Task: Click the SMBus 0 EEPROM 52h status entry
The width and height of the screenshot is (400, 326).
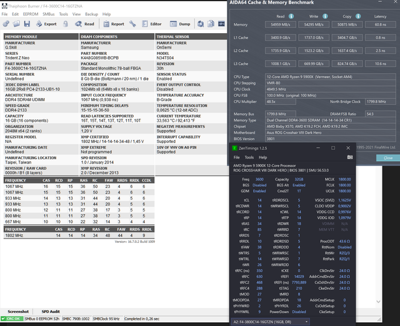Action: 42,319
